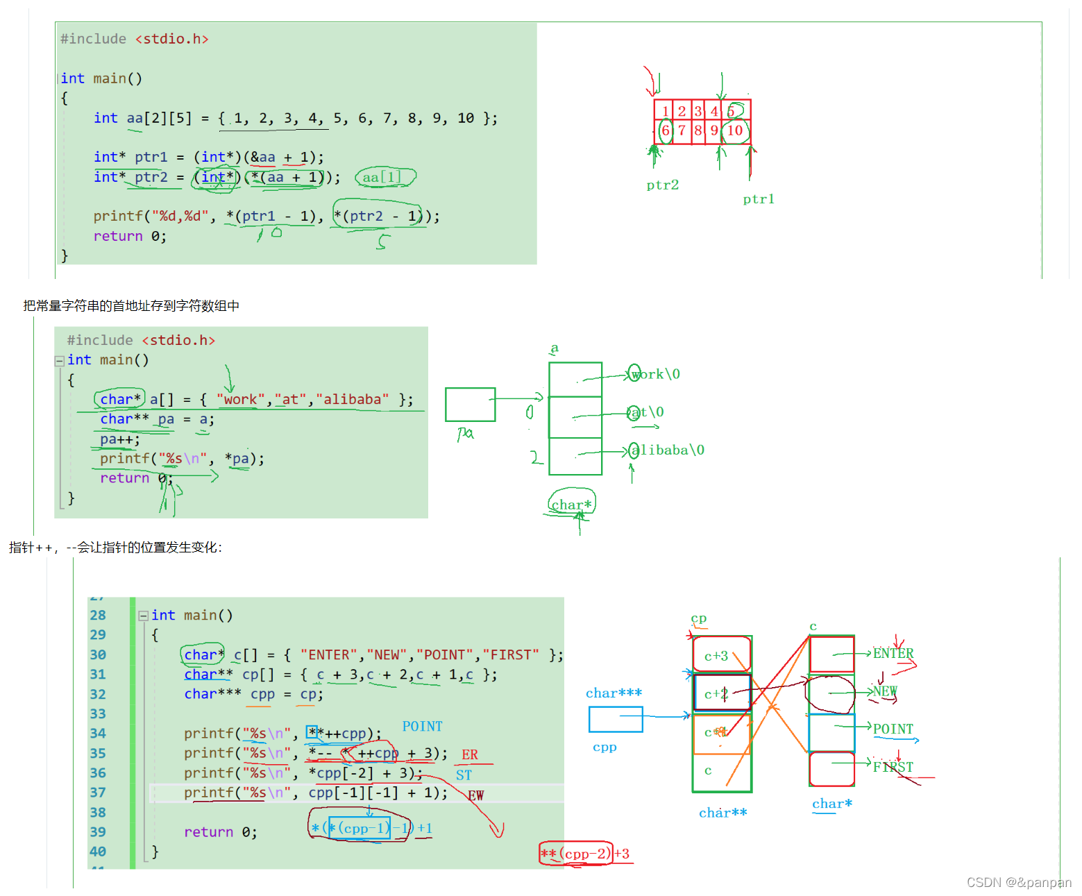Click the 'char** pa = a;' line

[158, 419]
